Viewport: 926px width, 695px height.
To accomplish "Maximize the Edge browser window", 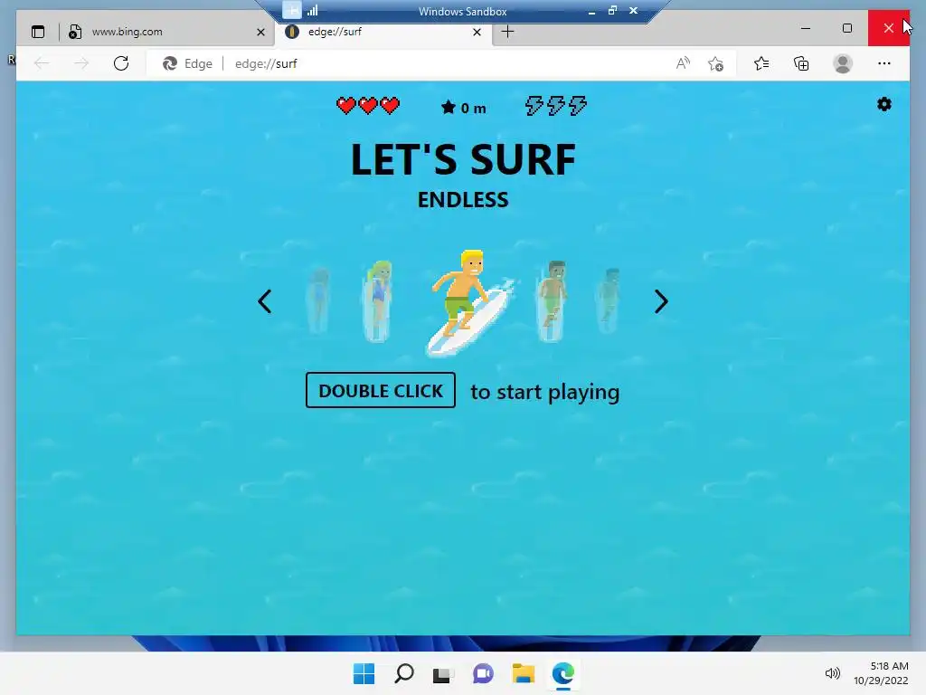I will click(x=846, y=28).
